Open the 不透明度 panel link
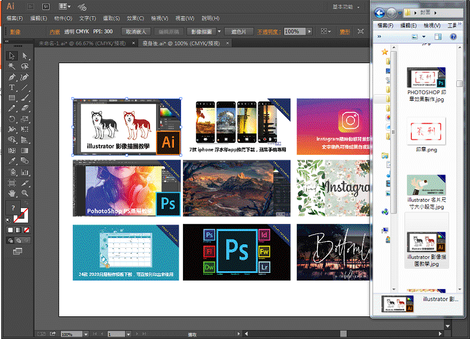This screenshot has height=339, width=470. [x=269, y=32]
